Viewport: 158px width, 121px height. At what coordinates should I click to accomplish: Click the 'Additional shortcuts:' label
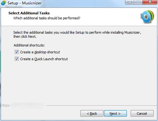pos(29,45)
